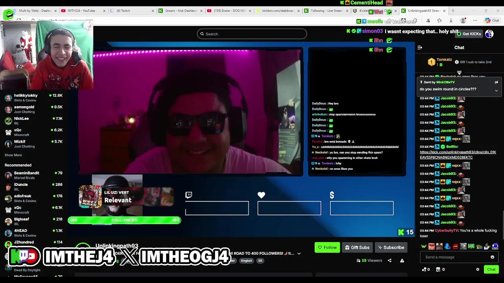Click the green Chat send button
The image size is (504, 283).
point(491,269)
